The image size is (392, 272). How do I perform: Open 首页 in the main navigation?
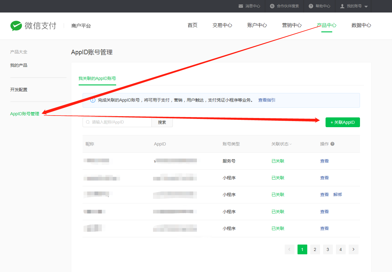click(x=192, y=25)
